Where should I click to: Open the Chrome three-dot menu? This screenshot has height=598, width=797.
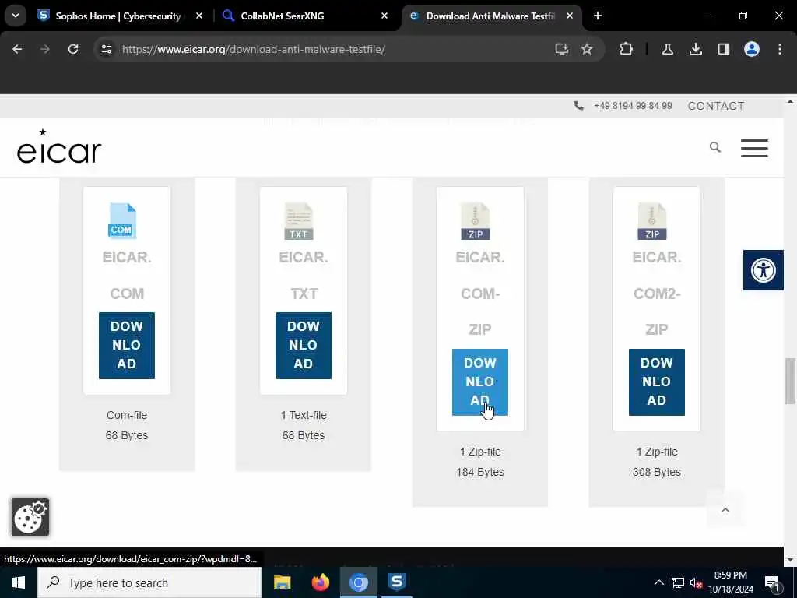(x=780, y=49)
